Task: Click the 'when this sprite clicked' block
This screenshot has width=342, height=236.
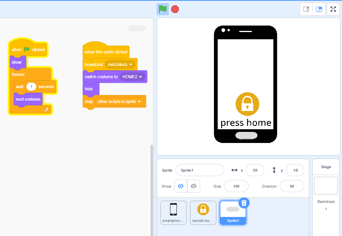Action: 106,51
